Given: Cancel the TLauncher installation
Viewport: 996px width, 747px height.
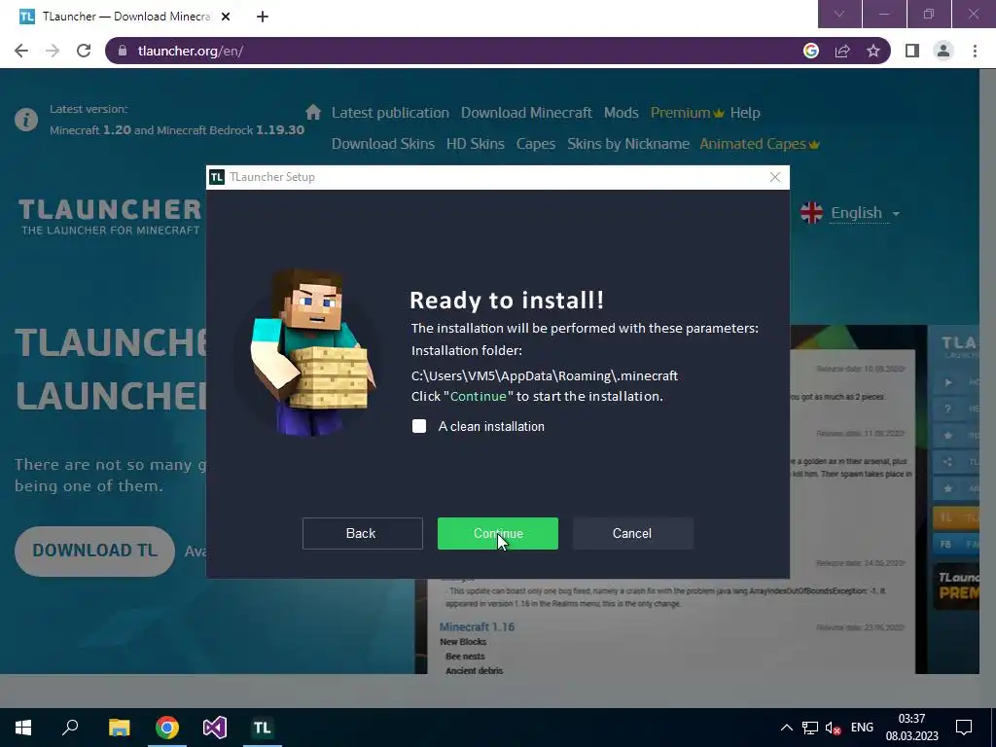Looking at the screenshot, I should [632, 534].
